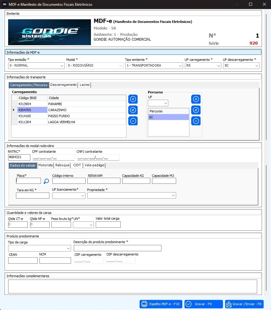Add a new Percurso UF entry
271x310 pixels.
(196, 99)
